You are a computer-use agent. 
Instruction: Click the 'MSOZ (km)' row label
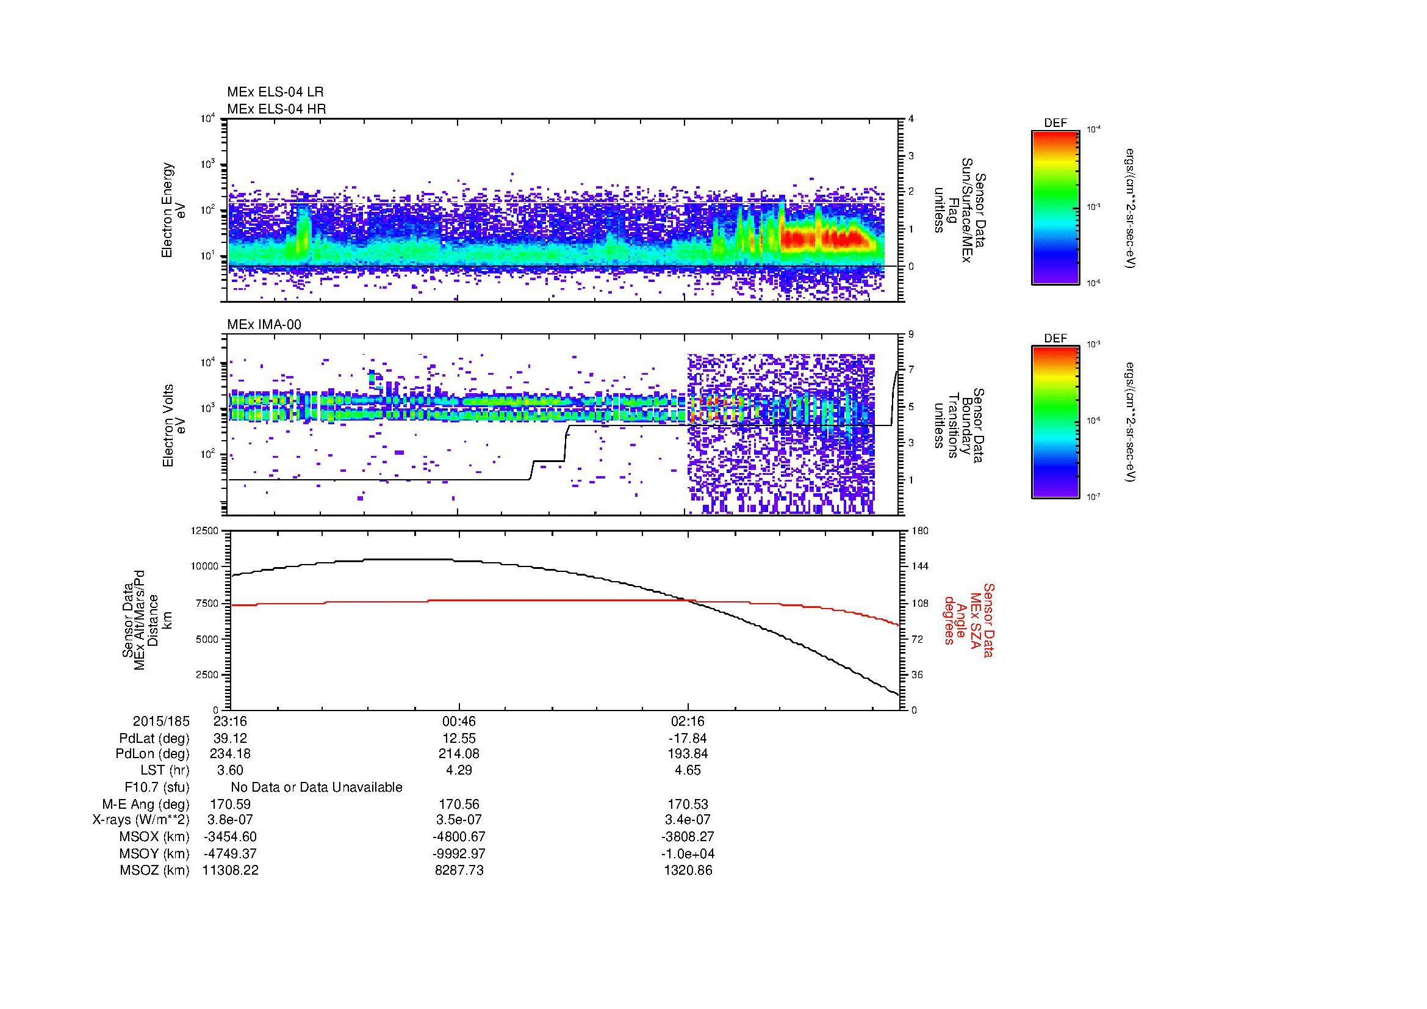click(x=154, y=870)
